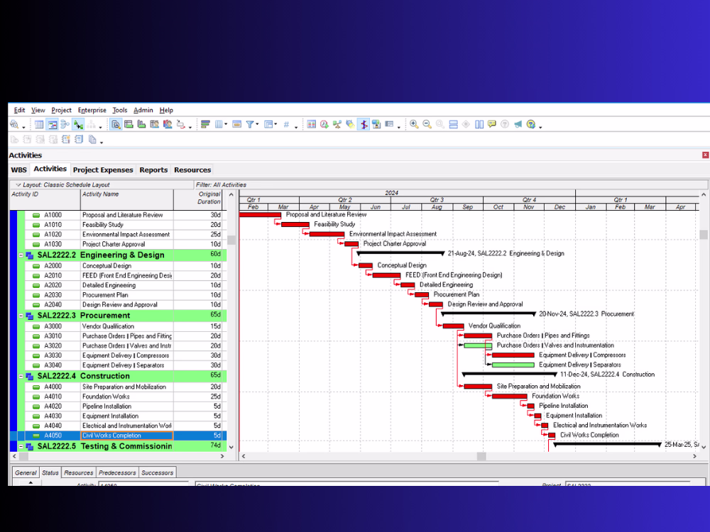Show the Resource Usage Spreadsheet icon
This screenshot has height=532, width=710.
pyautogui.click(x=154, y=124)
